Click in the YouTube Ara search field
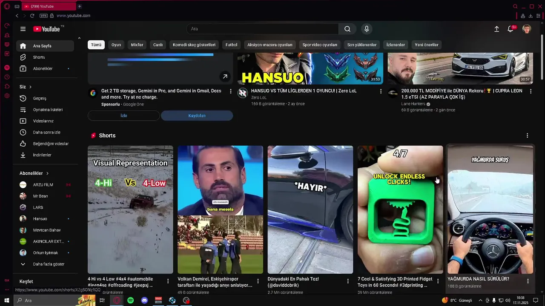Screen dimensions: 545x306 tap(263, 29)
